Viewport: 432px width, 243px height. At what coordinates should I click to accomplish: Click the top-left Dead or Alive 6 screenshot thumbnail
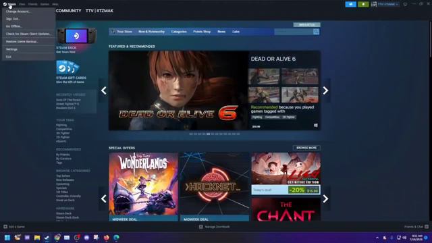pyautogui.click(x=264, y=76)
